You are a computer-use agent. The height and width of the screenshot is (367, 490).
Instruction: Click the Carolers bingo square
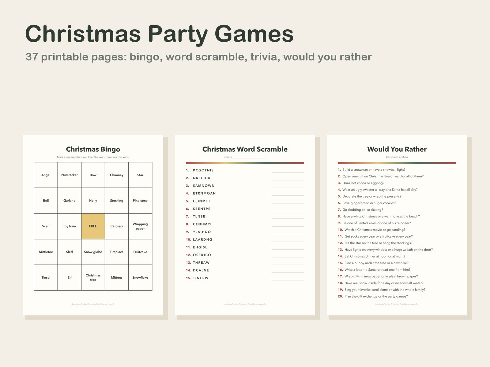[x=117, y=226]
